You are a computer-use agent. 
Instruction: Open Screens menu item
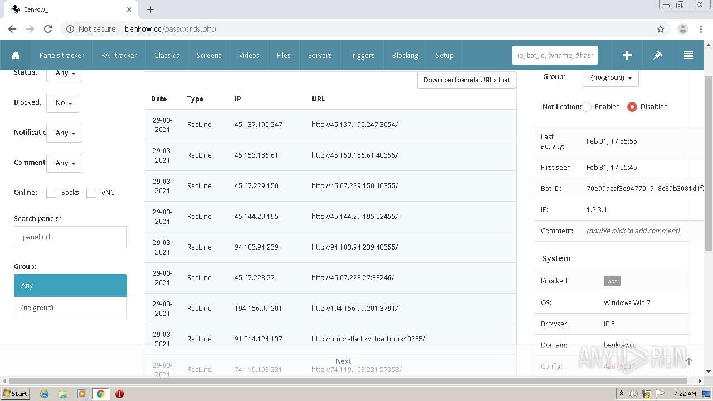click(209, 55)
